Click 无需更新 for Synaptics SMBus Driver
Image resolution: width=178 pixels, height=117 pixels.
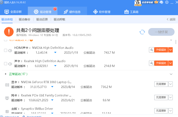(x=161, y=111)
